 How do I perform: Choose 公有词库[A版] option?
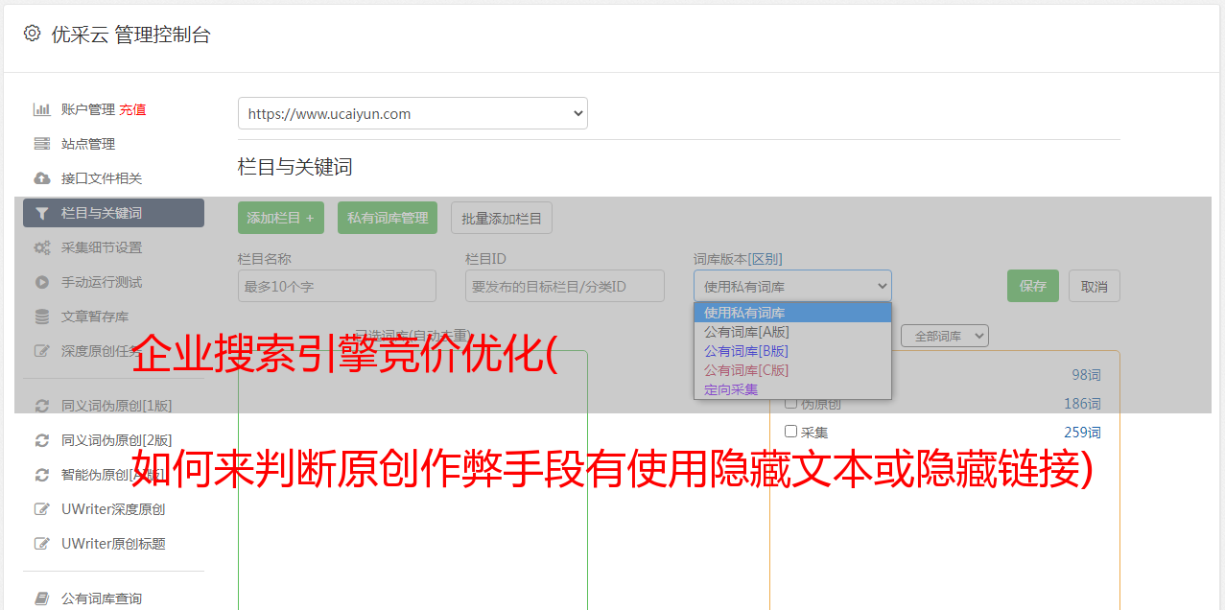[x=792, y=332]
